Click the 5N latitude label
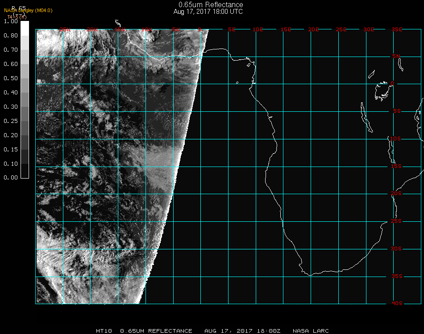424x334 pixels. (396, 56)
